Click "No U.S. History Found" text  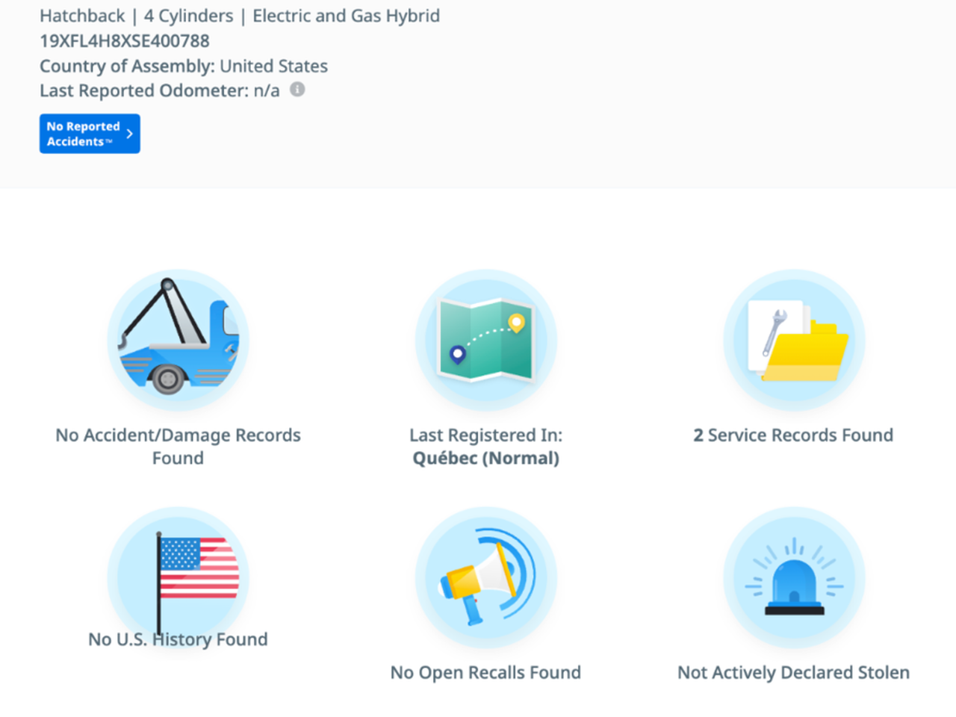(178, 639)
